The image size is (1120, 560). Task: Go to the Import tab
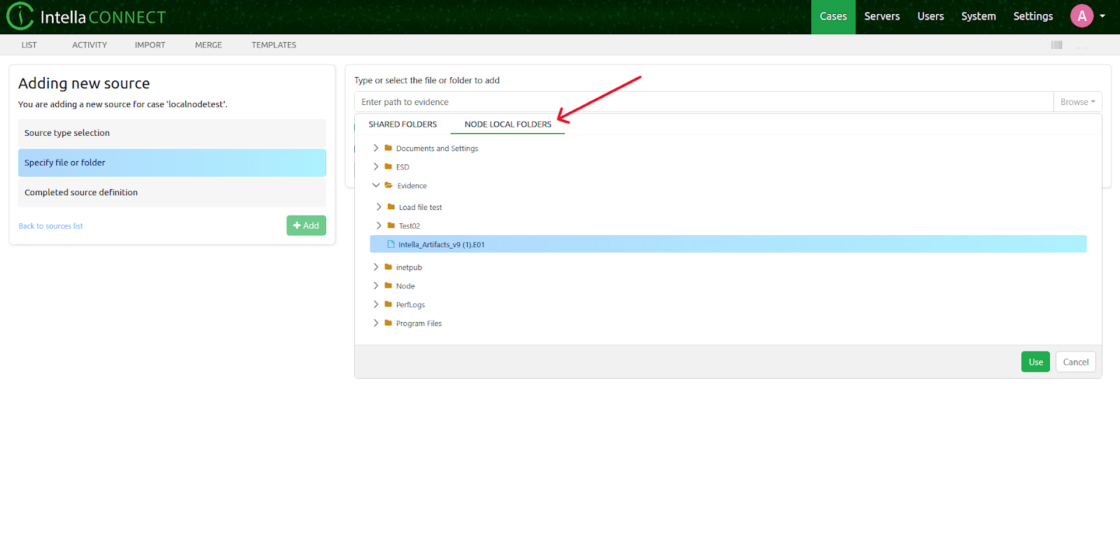point(150,45)
